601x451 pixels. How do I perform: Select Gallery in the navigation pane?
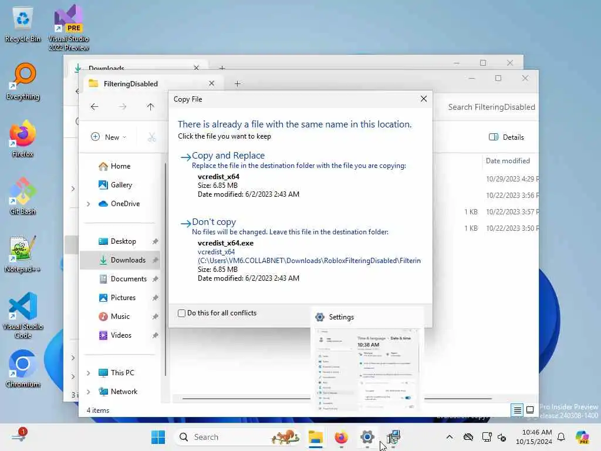tap(120, 185)
